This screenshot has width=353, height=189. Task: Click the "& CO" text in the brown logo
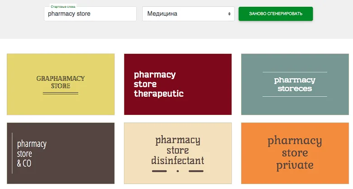(x=24, y=164)
